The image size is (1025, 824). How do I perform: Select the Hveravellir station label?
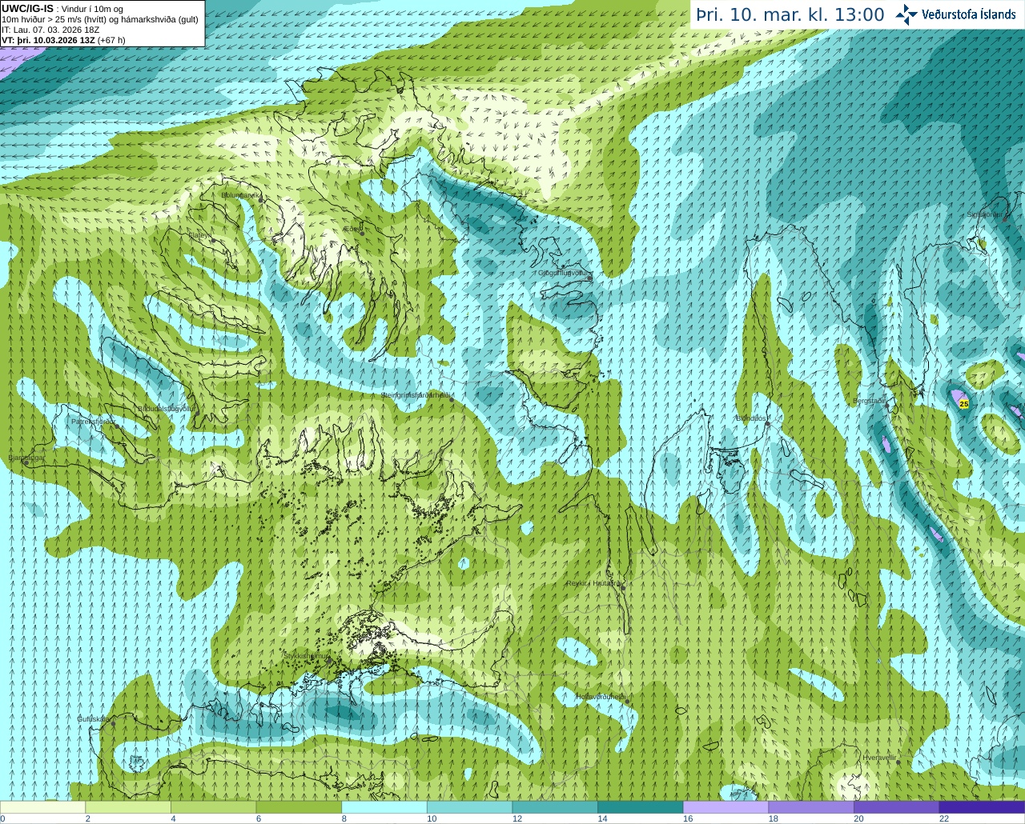[x=878, y=757]
